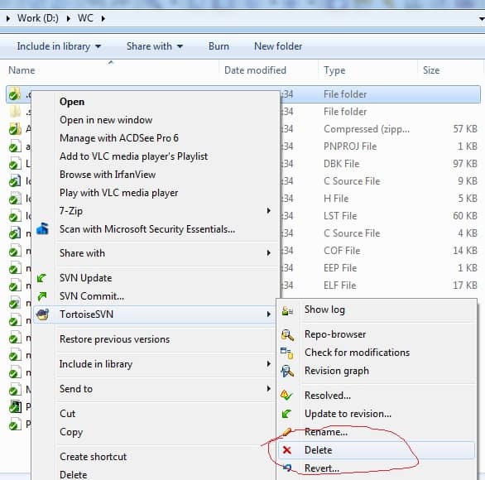Click the red X Delete icon
The image size is (485, 480).
[x=287, y=450]
